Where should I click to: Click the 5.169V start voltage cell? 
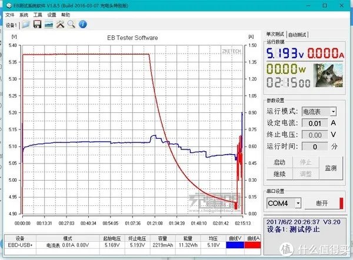pos(112,245)
